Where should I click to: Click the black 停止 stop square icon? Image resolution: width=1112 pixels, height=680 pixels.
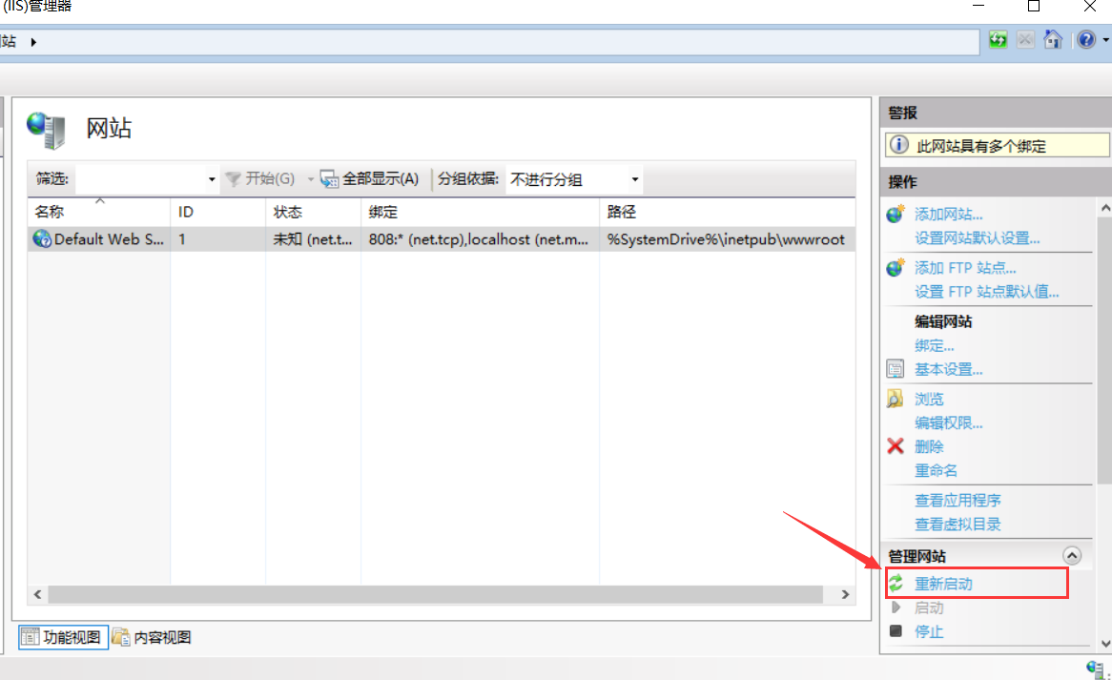pyautogui.click(x=896, y=630)
